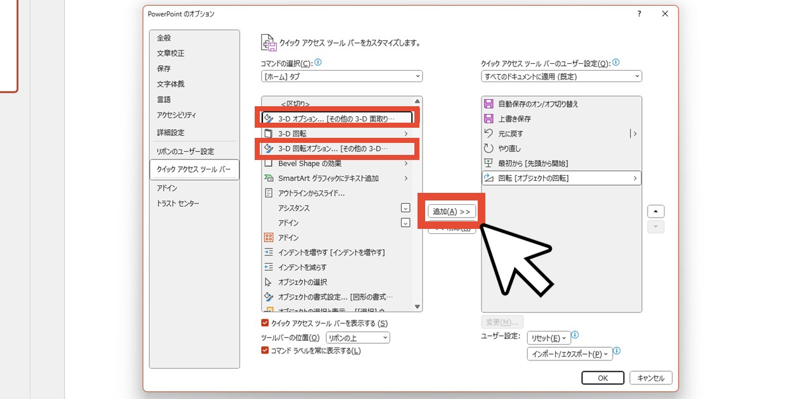The image size is (811, 399).
Task: Click dropdown indicator on アシスタンス row
Action: tap(405, 208)
